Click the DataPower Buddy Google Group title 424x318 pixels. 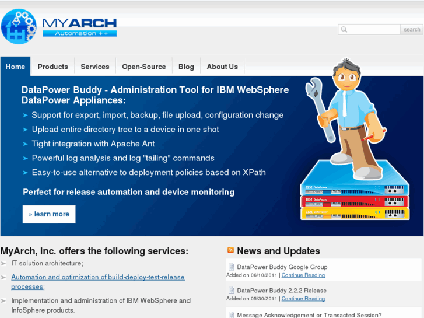tap(282, 267)
